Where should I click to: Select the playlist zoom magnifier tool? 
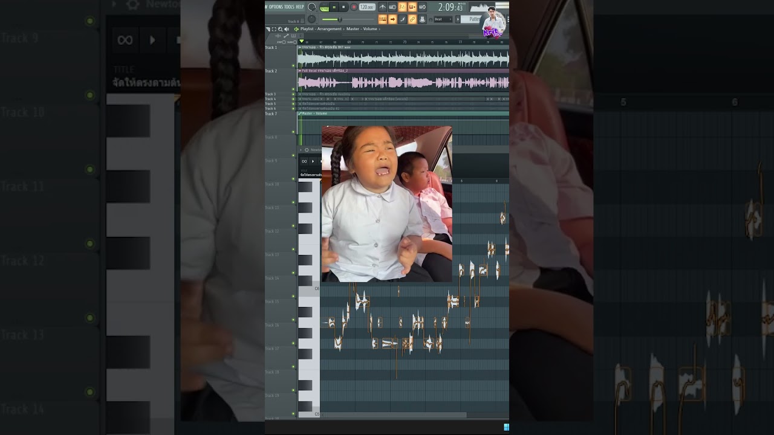pyautogui.click(x=280, y=29)
